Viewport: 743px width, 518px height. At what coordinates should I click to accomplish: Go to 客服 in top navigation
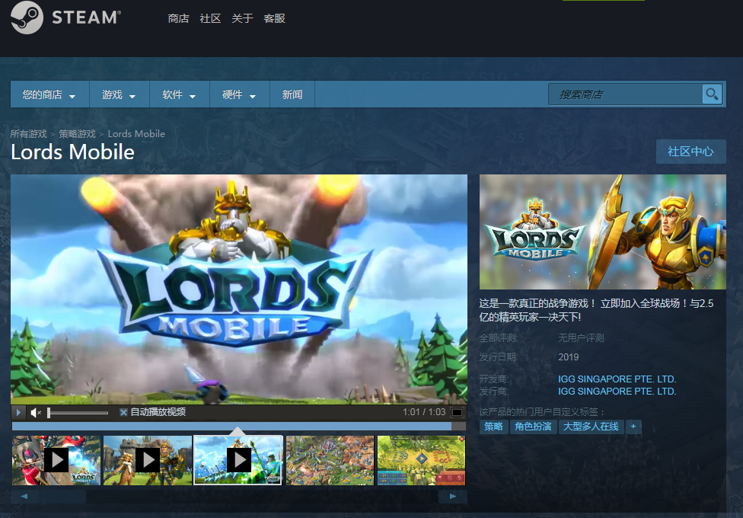[274, 18]
